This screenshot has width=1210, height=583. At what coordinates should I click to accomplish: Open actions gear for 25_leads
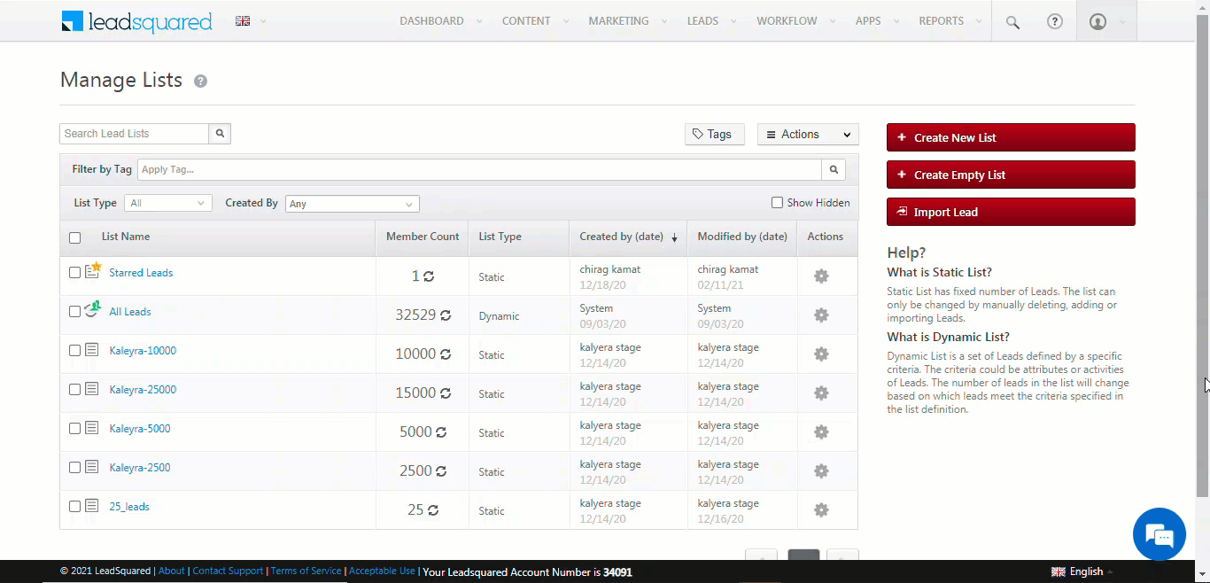[x=821, y=510]
